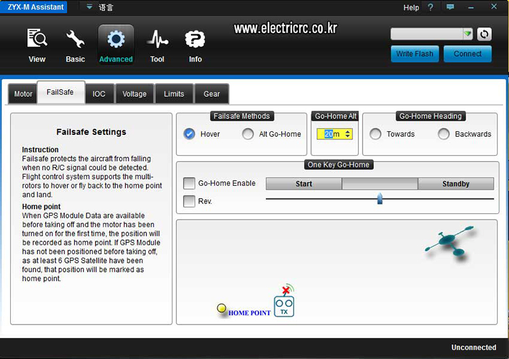509x359 pixels.
Task: Select the FailSafe tab
Action: pyautogui.click(x=60, y=92)
